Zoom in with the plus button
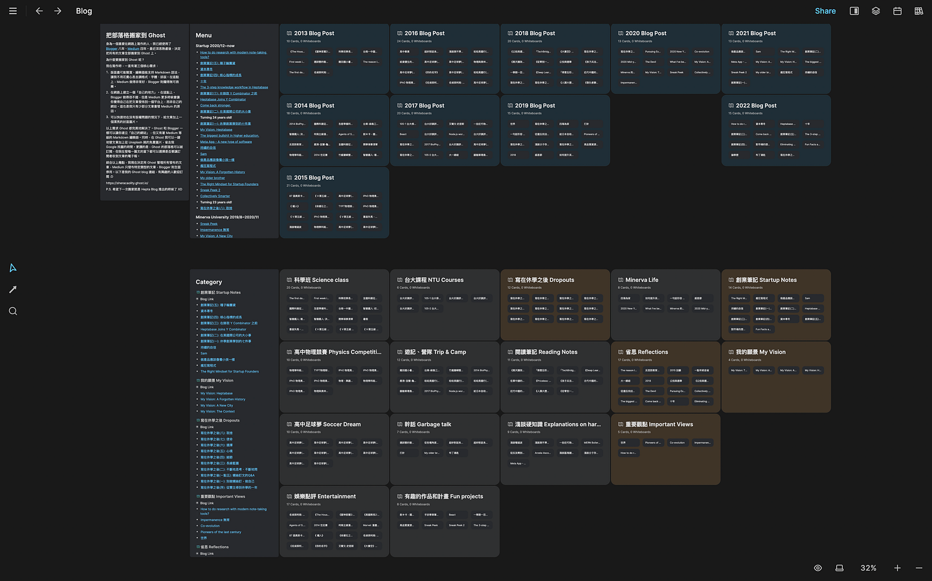The image size is (932, 581). 897,568
